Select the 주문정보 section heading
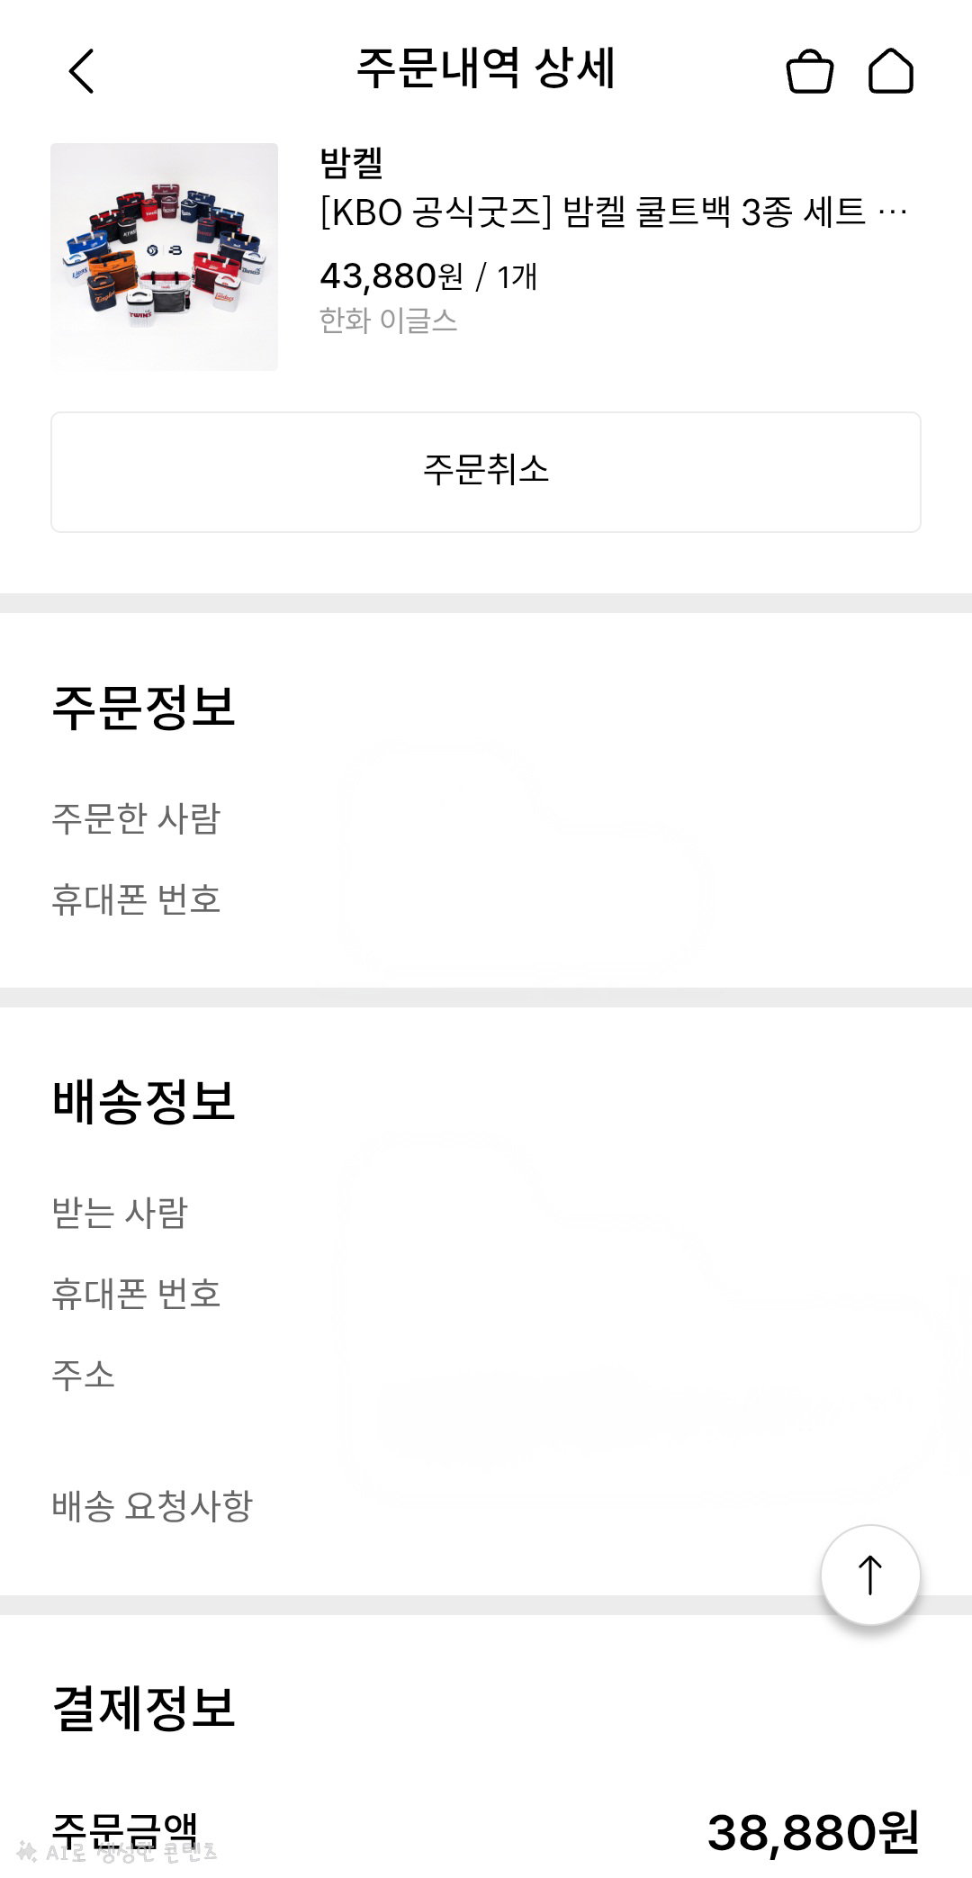The image size is (972, 1878). [144, 707]
